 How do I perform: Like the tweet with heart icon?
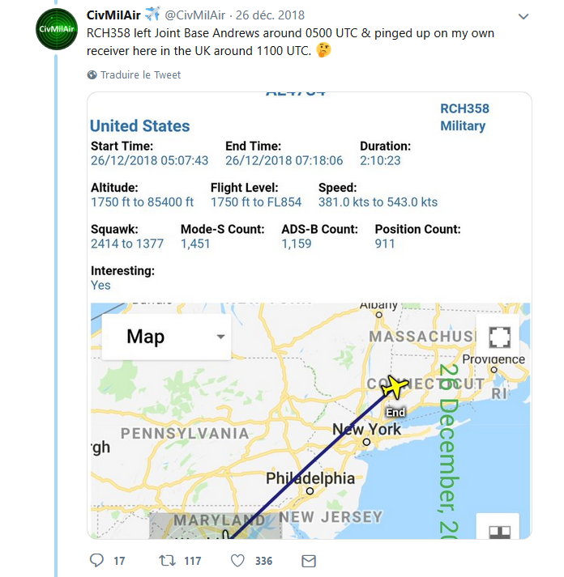coord(238,560)
